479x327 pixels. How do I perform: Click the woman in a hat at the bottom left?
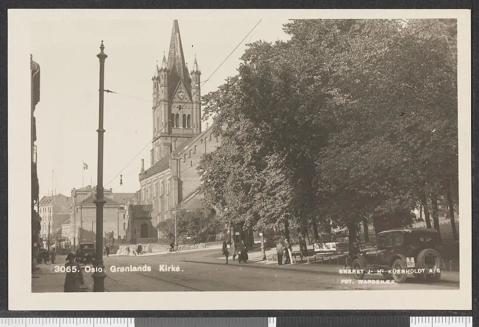click(73, 272)
